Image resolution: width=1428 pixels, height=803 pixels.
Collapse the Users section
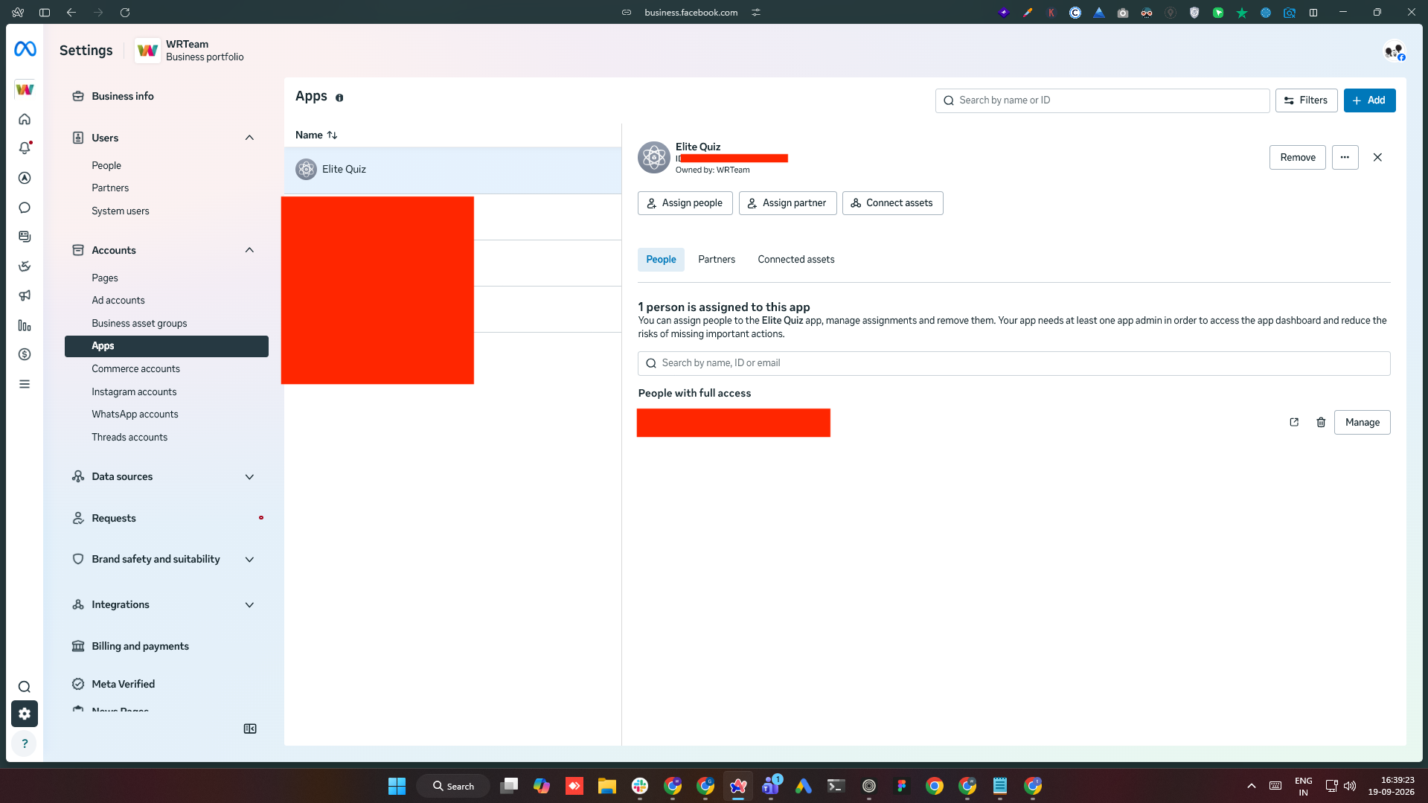click(x=249, y=138)
